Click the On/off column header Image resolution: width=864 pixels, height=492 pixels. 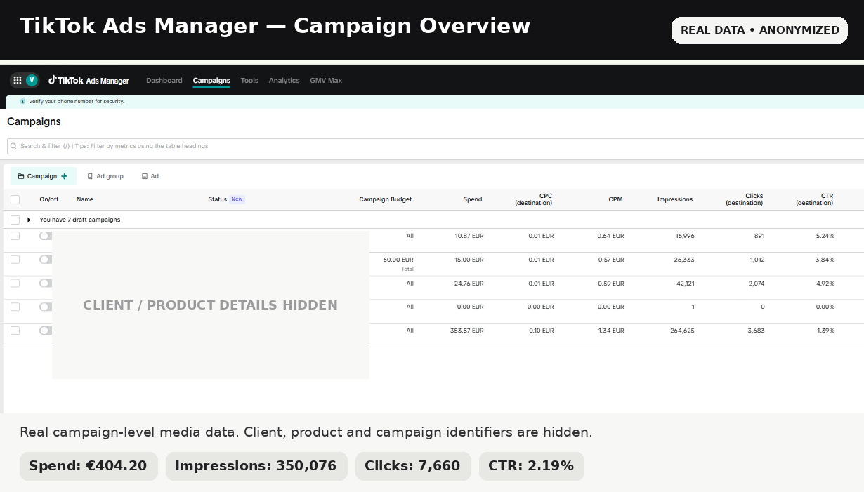click(49, 199)
